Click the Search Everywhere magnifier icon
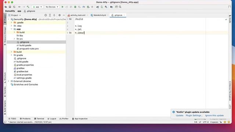Viewport: 235px width, 132px height. pyautogui.click(x=120, y=7)
